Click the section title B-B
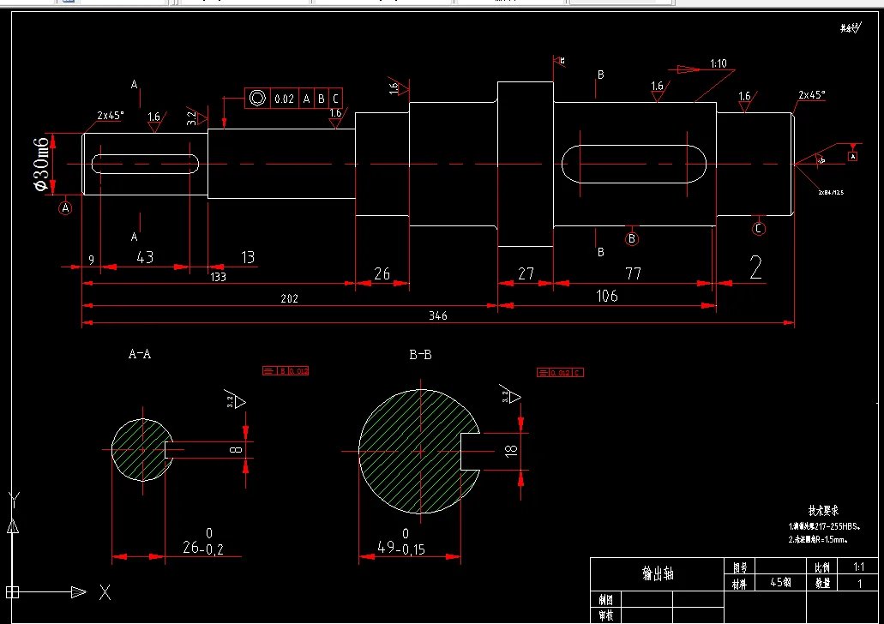Image resolution: width=884 pixels, height=624 pixels. 421,355
